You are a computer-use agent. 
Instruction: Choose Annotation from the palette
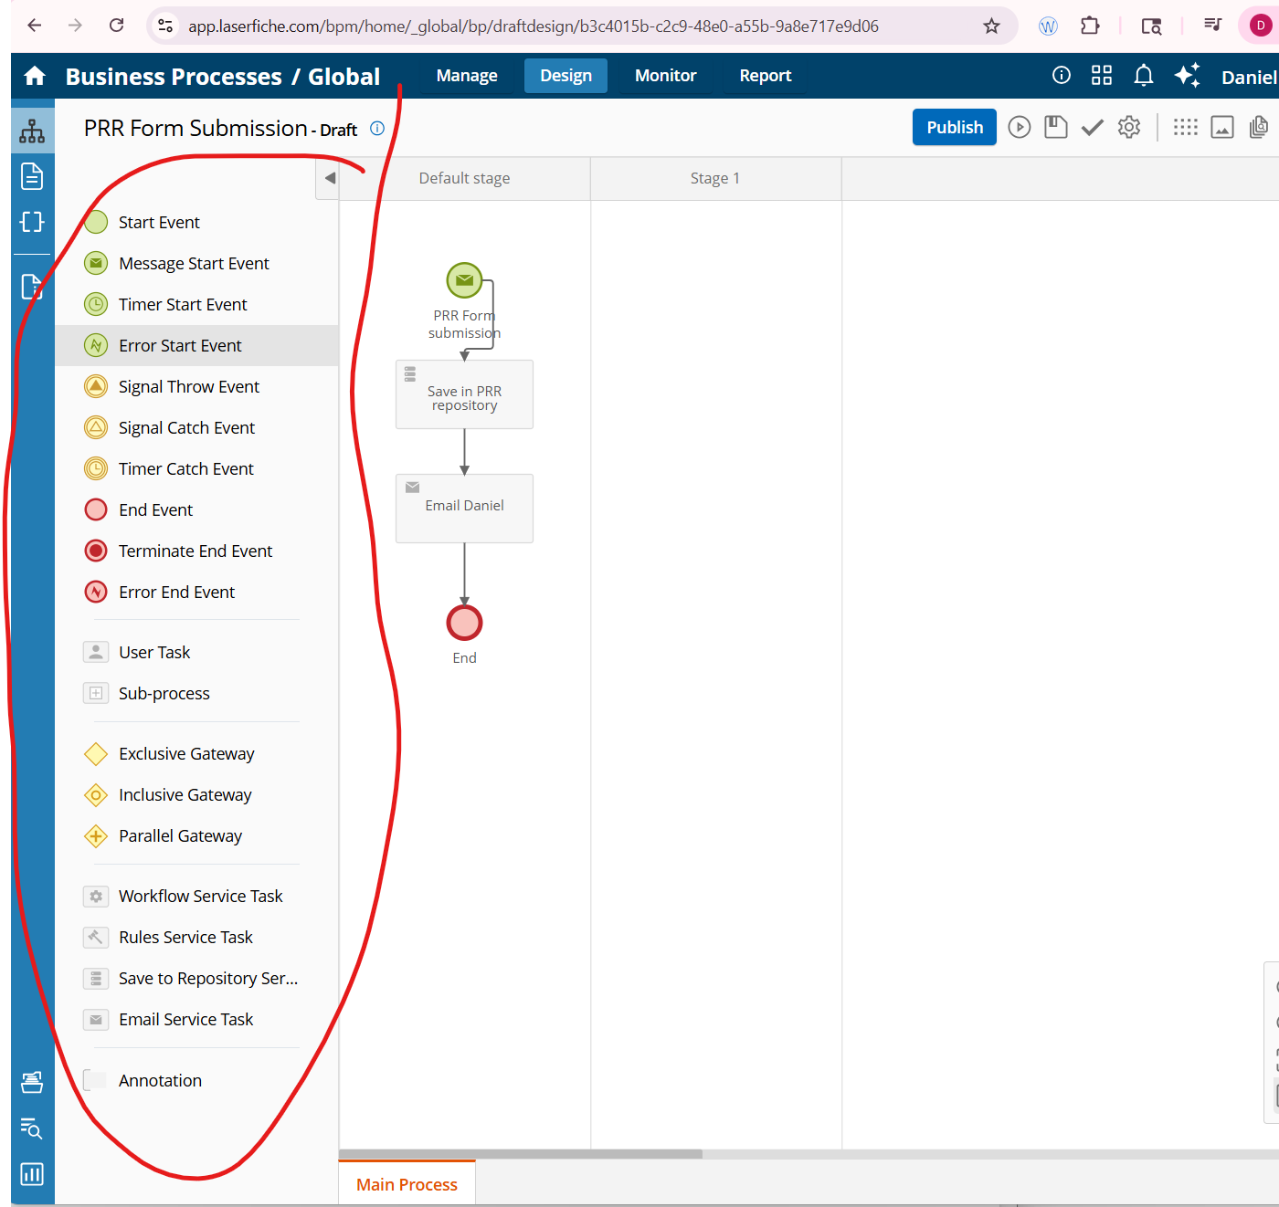pos(196,1080)
